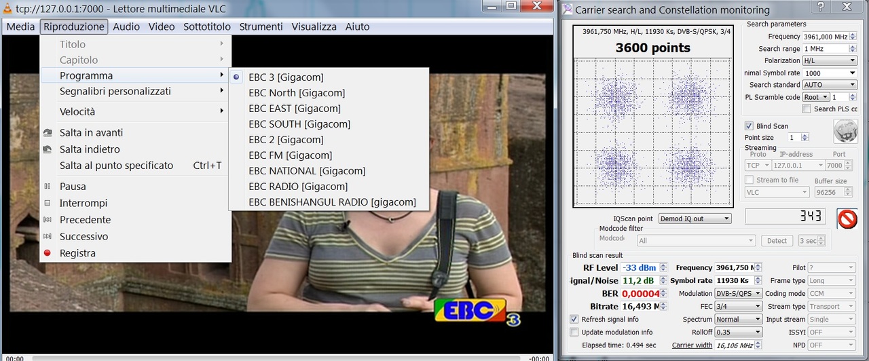This screenshot has height=361, width=869.
Task: Toggle the Stream to file checkbox
Action: 749,180
